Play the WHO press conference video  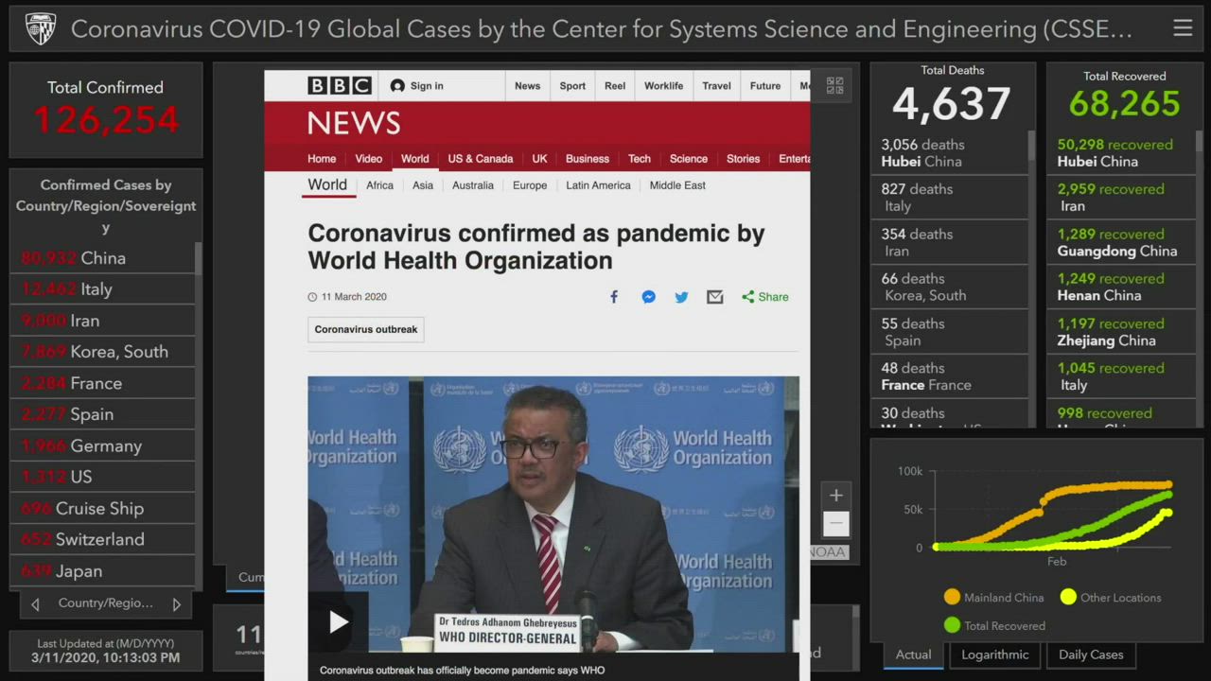pyautogui.click(x=338, y=621)
